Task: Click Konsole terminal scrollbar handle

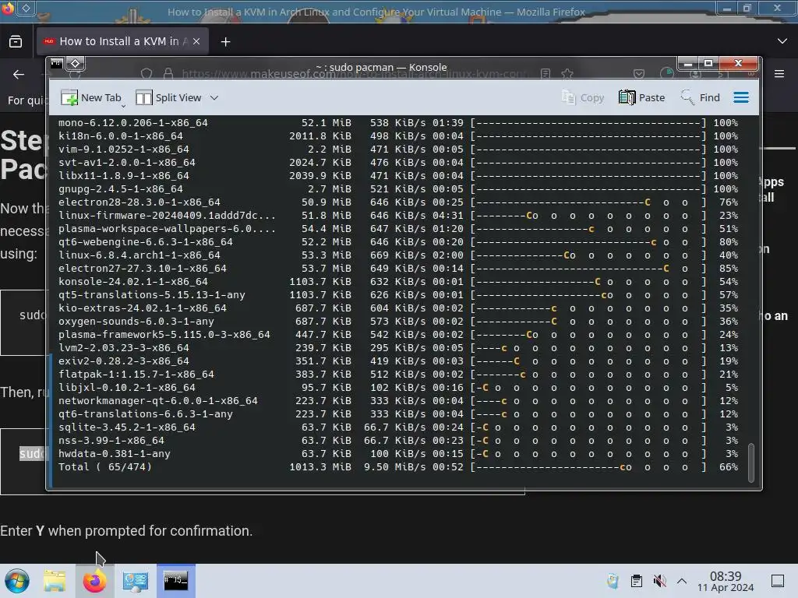Action: (x=751, y=463)
